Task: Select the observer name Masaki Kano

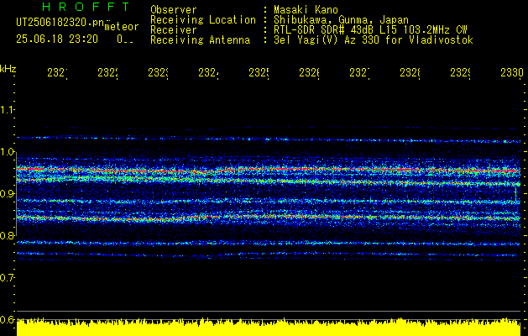Action: 306,10
